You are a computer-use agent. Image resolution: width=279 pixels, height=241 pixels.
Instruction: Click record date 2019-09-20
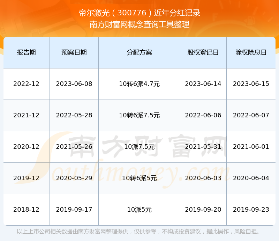[203, 210]
